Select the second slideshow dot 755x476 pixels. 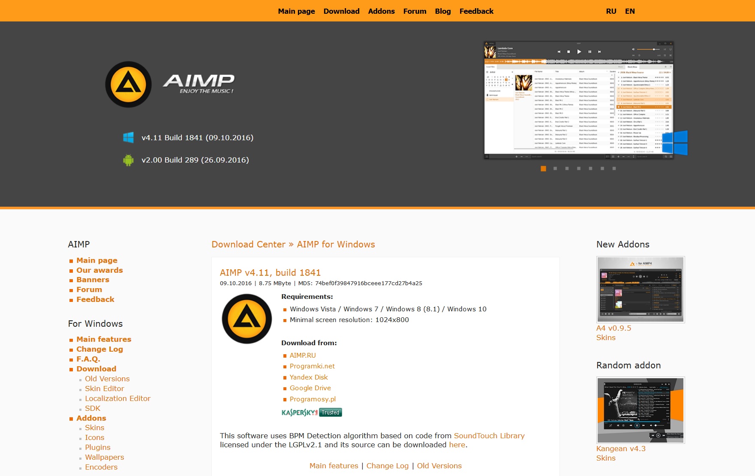pyautogui.click(x=555, y=169)
